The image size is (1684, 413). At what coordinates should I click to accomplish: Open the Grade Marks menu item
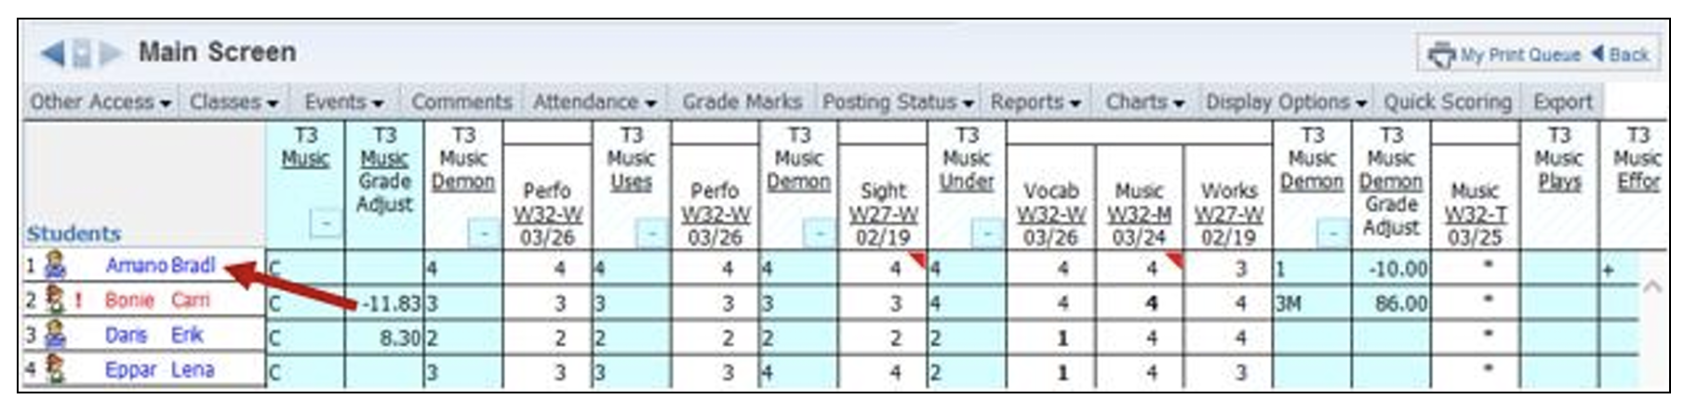(742, 102)
